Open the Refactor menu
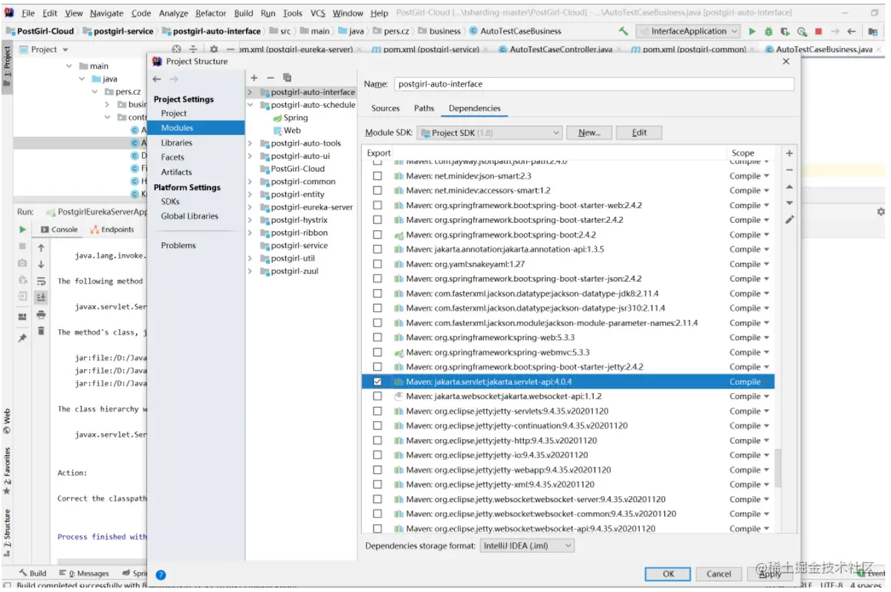This screenshot has height=592, width=891. 211,13
